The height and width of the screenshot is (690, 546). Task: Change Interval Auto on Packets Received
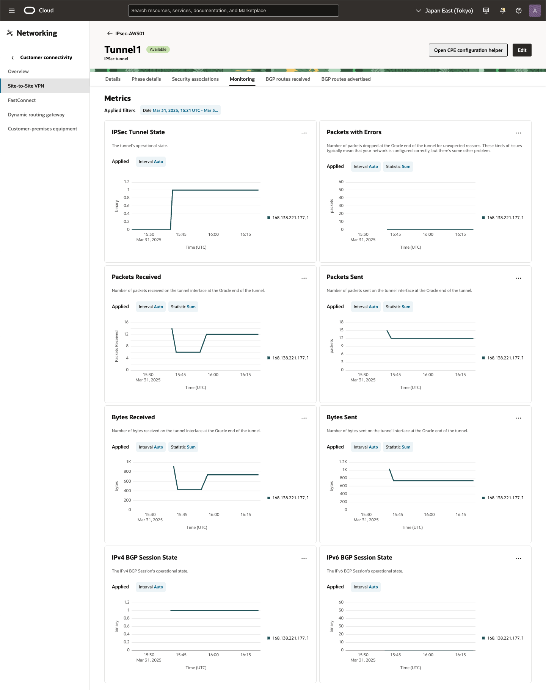(x=151, y=307)
